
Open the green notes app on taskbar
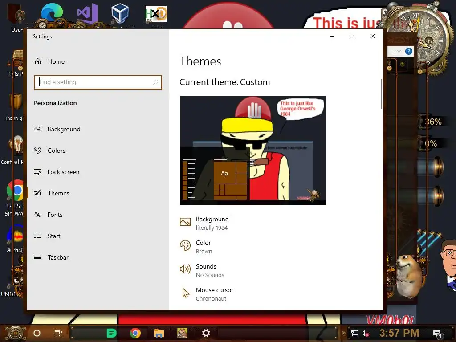click(111, 333)
